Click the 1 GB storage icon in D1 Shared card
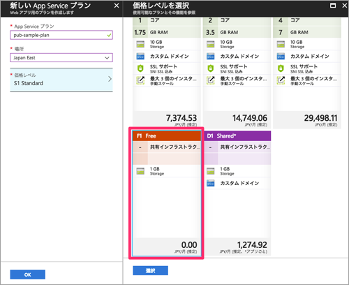This screenshot has width=349, height=285. coord(211,171)
